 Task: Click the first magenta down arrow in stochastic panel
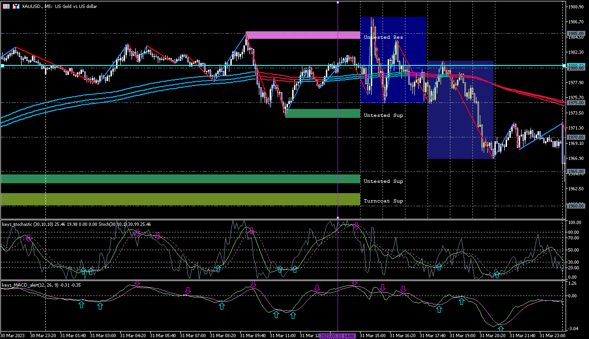click(x=29, y=238)
